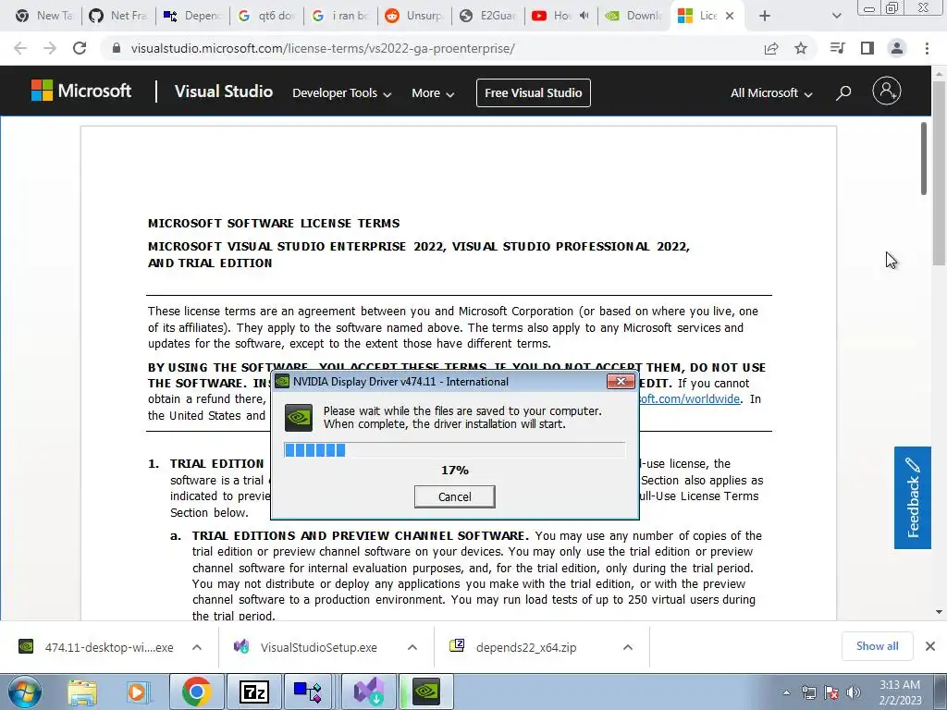Open options for VisualStudioSetup.exe download
This screenshot has width=947, height=710.
click(x=412, y=647)
